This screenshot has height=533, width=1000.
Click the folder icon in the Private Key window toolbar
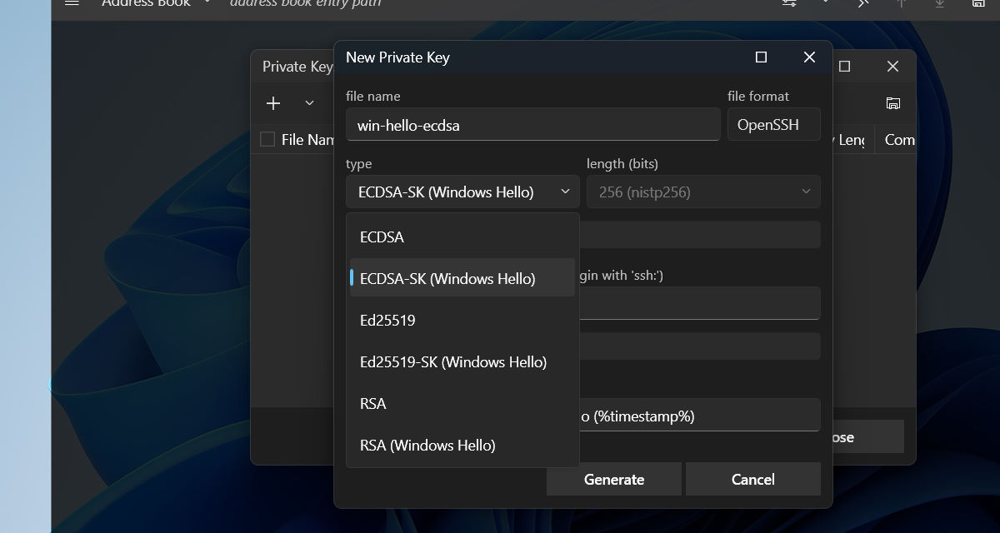click(x=893, y=103)
